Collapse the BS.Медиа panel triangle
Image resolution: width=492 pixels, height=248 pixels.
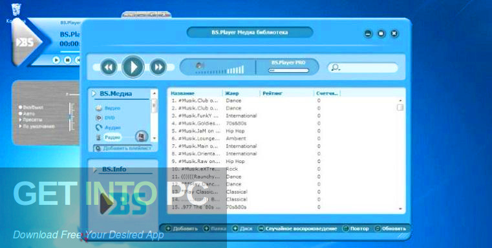pyautogui.click(x=94, y=93)
